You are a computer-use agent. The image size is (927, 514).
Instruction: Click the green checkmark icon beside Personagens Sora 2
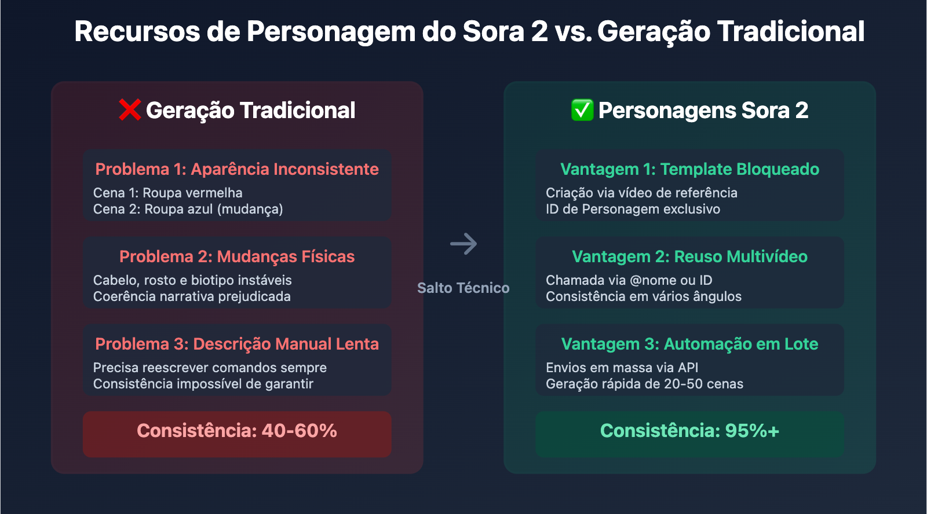pyautogui.click(x=582, y=110)
